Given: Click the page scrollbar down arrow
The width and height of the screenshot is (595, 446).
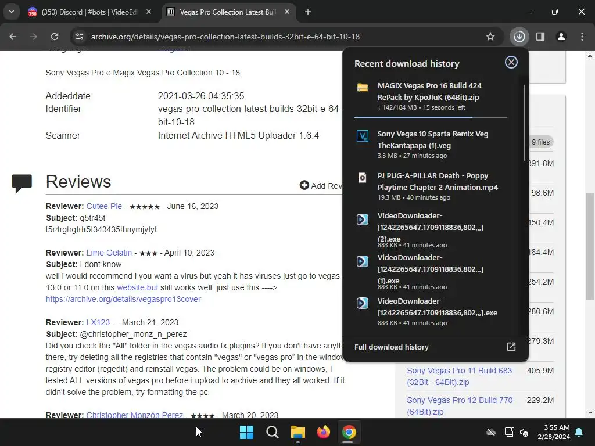Looking at the screenshot, I should point(590,413).
